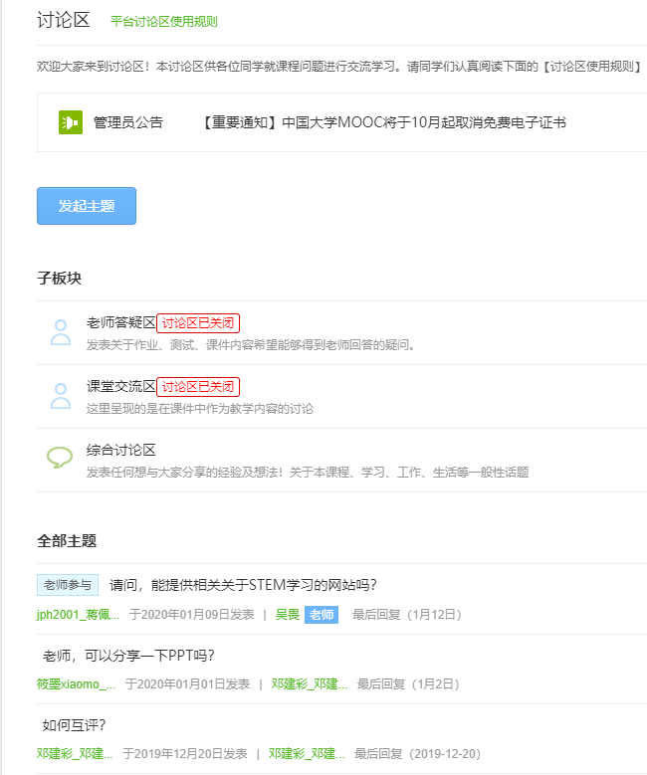Click the 于2020年01月09日发表 date text
Viewport: 647px width, 775px height.
pos(191,615)
